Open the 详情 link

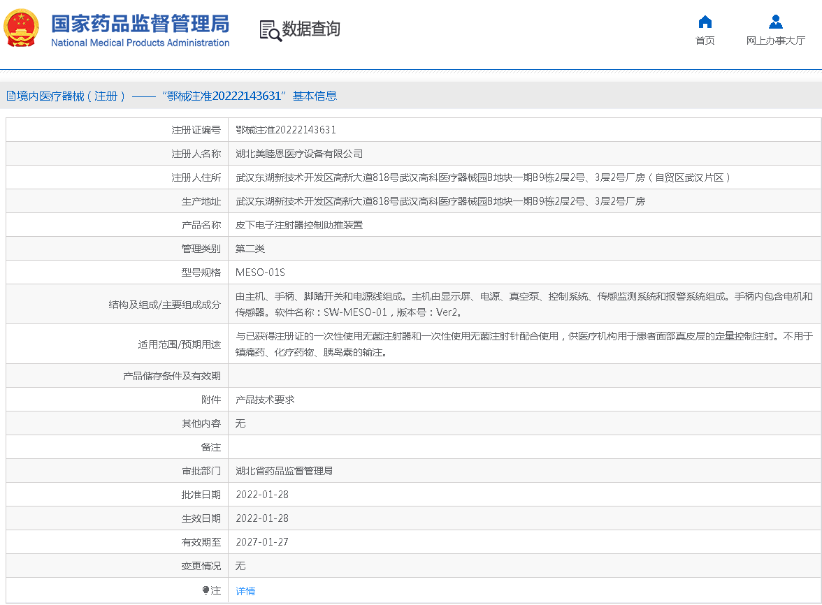tap(245, 591)
